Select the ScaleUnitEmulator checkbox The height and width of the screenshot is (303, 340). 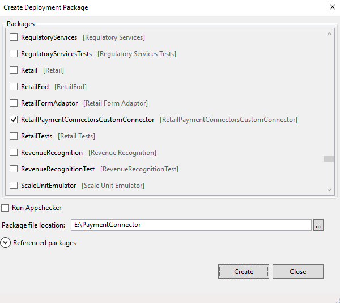(14, 186)
